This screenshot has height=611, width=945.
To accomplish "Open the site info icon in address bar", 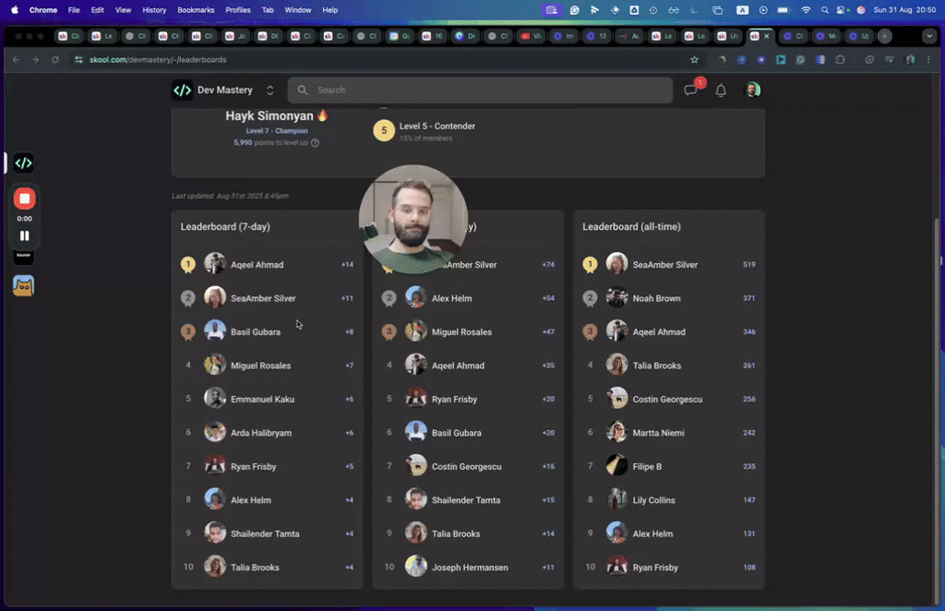I will tap(78, 60).
